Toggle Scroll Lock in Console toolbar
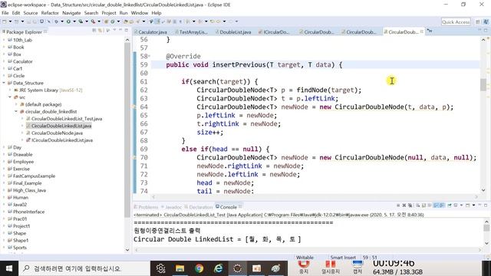Screen dimensions: 491x276 [x=423, y=205]
